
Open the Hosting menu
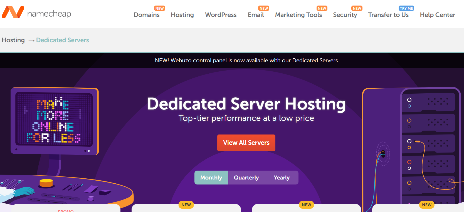182,15
